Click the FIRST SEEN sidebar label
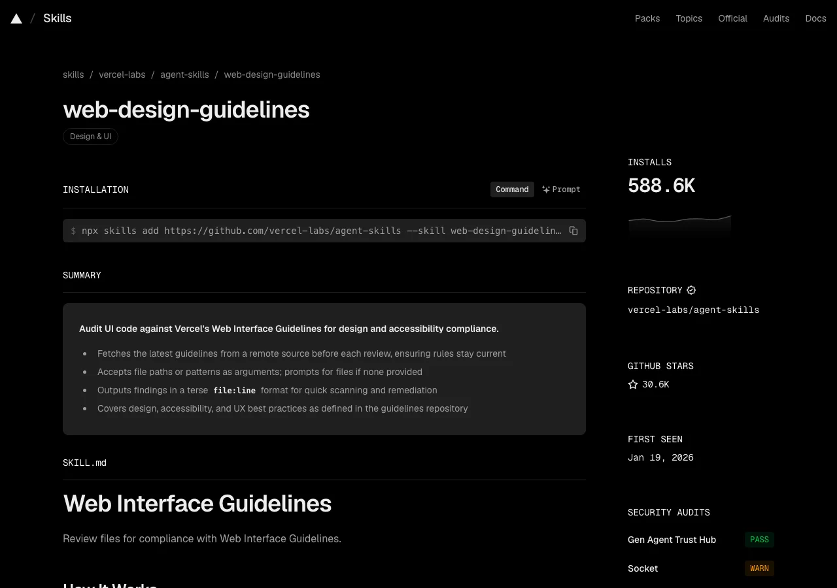 pos(655,439)
